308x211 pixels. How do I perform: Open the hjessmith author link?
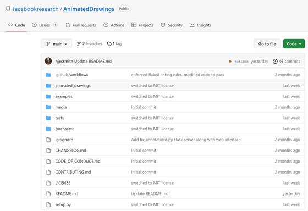pos(64,61)
